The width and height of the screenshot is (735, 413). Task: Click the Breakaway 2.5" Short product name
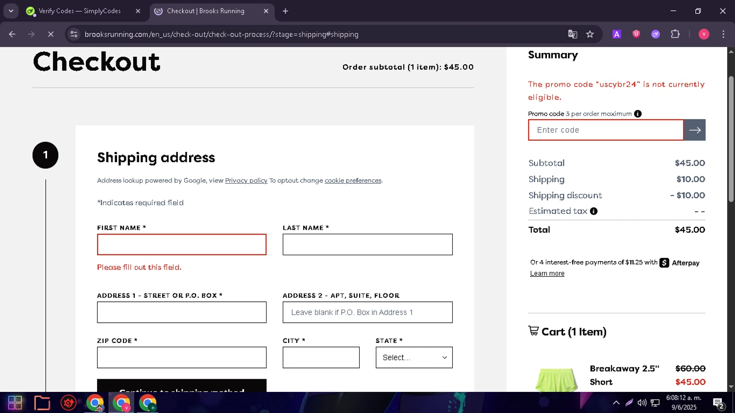click(624, 375)
